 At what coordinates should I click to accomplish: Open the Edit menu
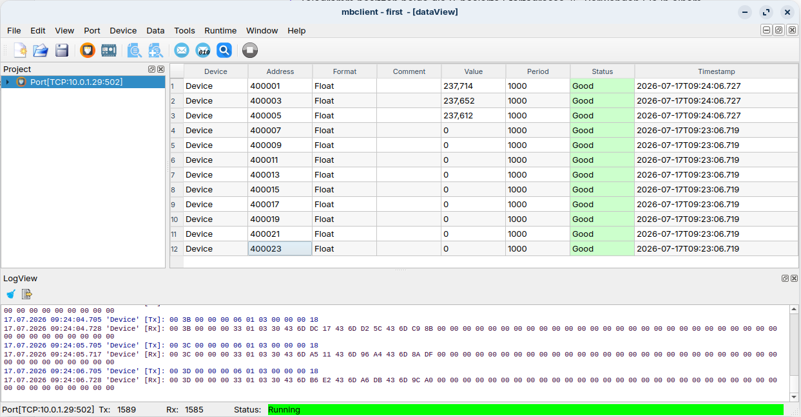pos(38,30)
